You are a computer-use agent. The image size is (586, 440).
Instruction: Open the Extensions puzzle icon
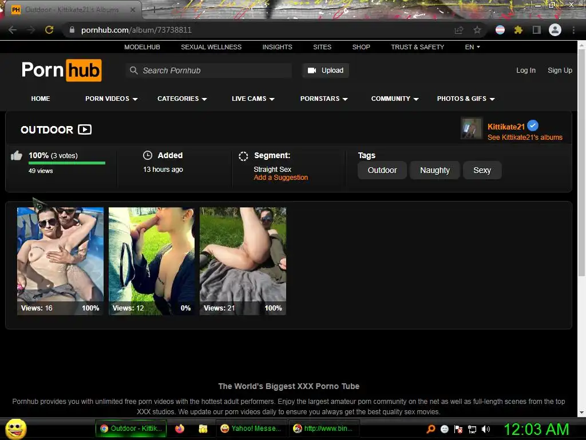tap(518, 30)
